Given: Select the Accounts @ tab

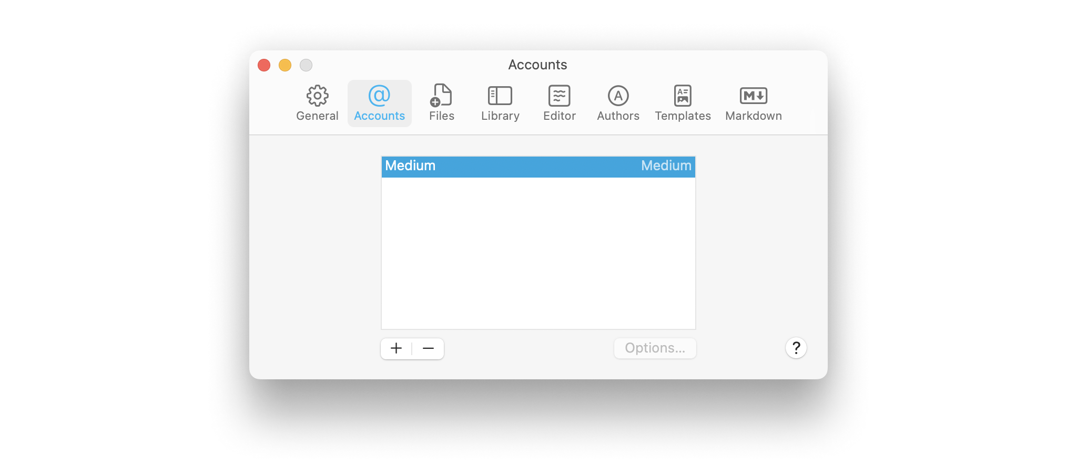Looking at the screenshot, I should click(379, 103).
